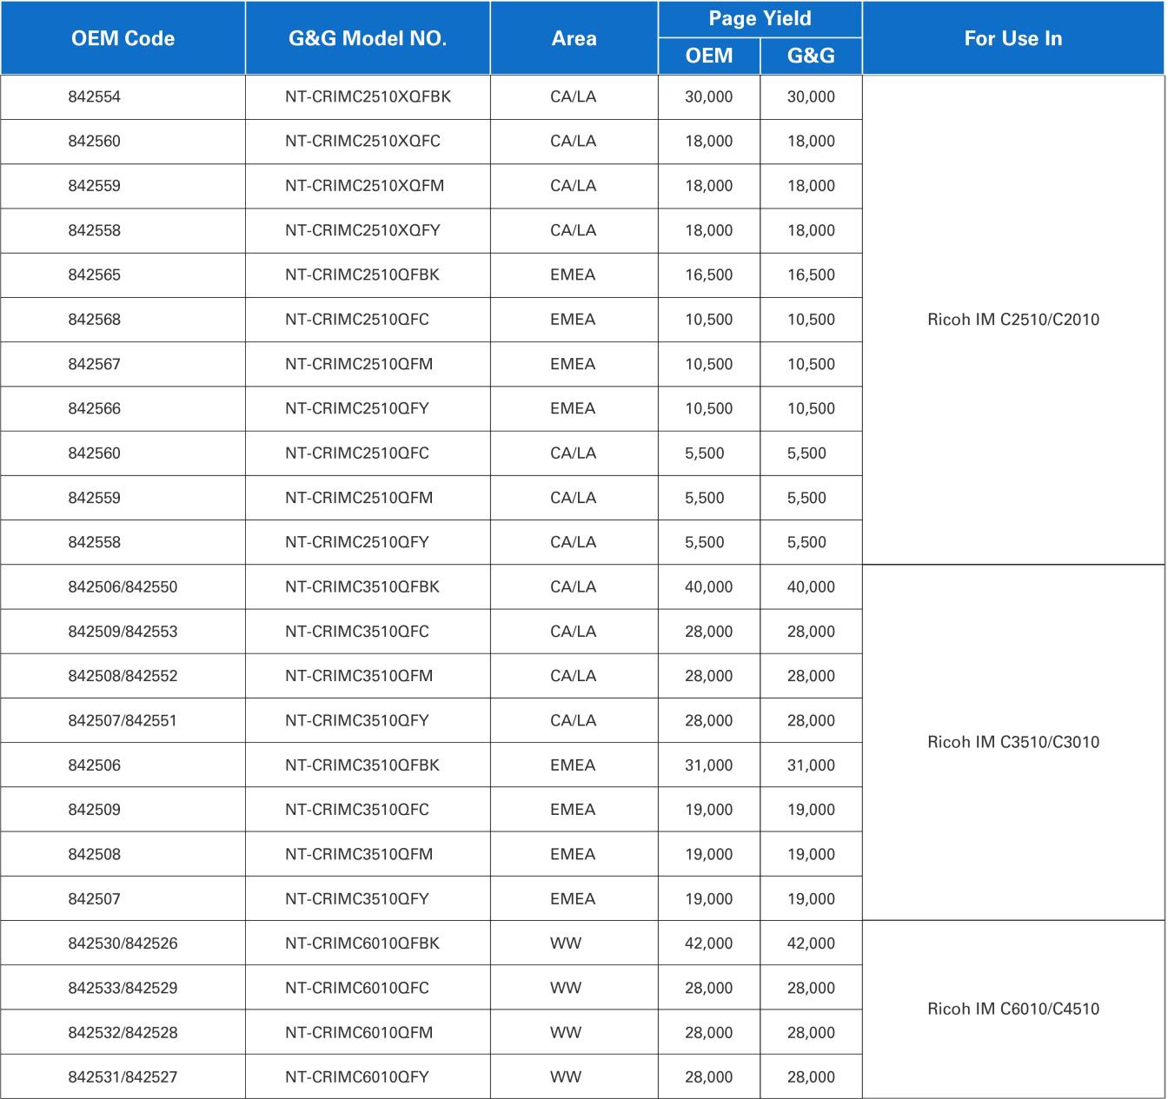The width and height of the screenshot is (1168, 1099).
Task: Click OEM code 842509/842553
Action: [123, 632]
